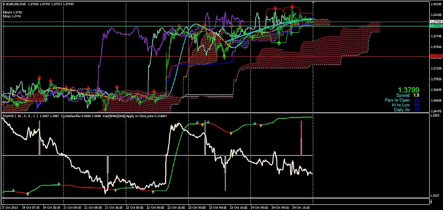The width and height of the screenshot is (443, 210).
Task: Click the triangle beside the EURUSD,M15 title
Action: 3,4
